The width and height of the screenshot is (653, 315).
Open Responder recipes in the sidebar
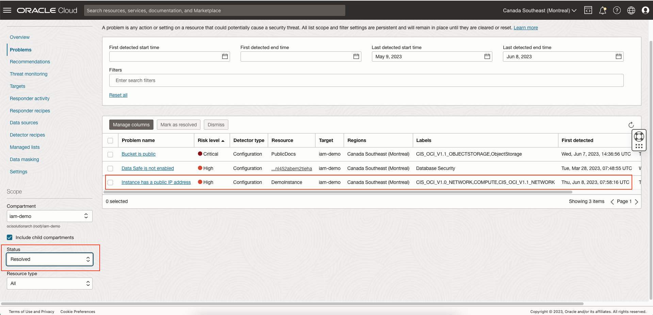coord(30,111)
